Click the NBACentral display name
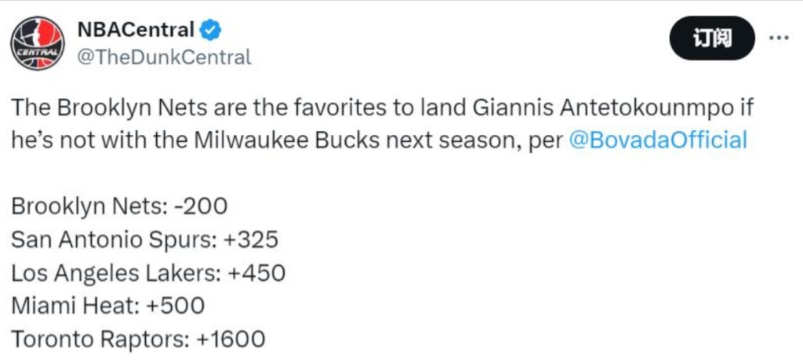The width and height of the screenshot is (803, 360). tap(136, 31)
